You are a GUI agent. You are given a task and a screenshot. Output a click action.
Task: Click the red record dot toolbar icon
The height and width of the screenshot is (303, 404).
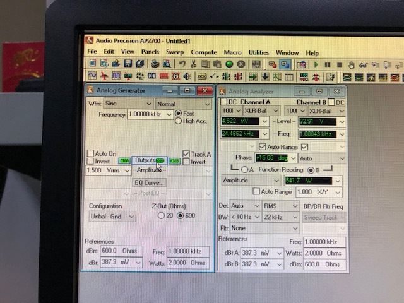tap(273, 64)
